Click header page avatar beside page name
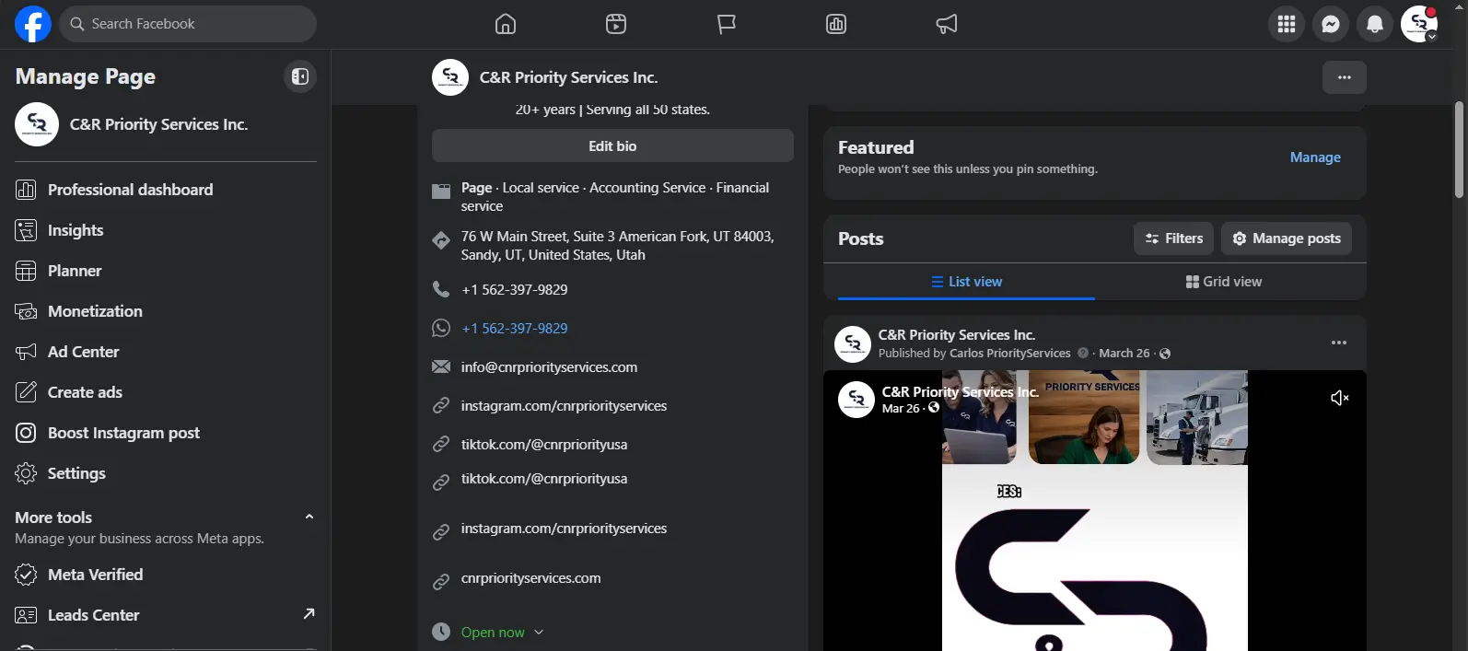The image size is (1468, 651). tap(450, 77)
